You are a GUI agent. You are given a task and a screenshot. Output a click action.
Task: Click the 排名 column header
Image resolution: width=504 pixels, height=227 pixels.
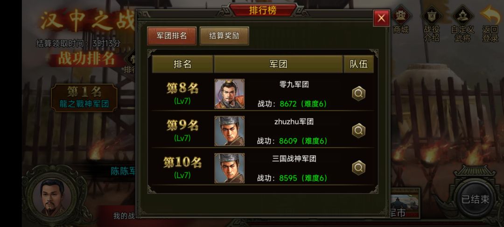(x=182, y=64)
